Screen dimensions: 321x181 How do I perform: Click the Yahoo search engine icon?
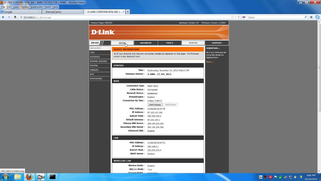(244, 17)
